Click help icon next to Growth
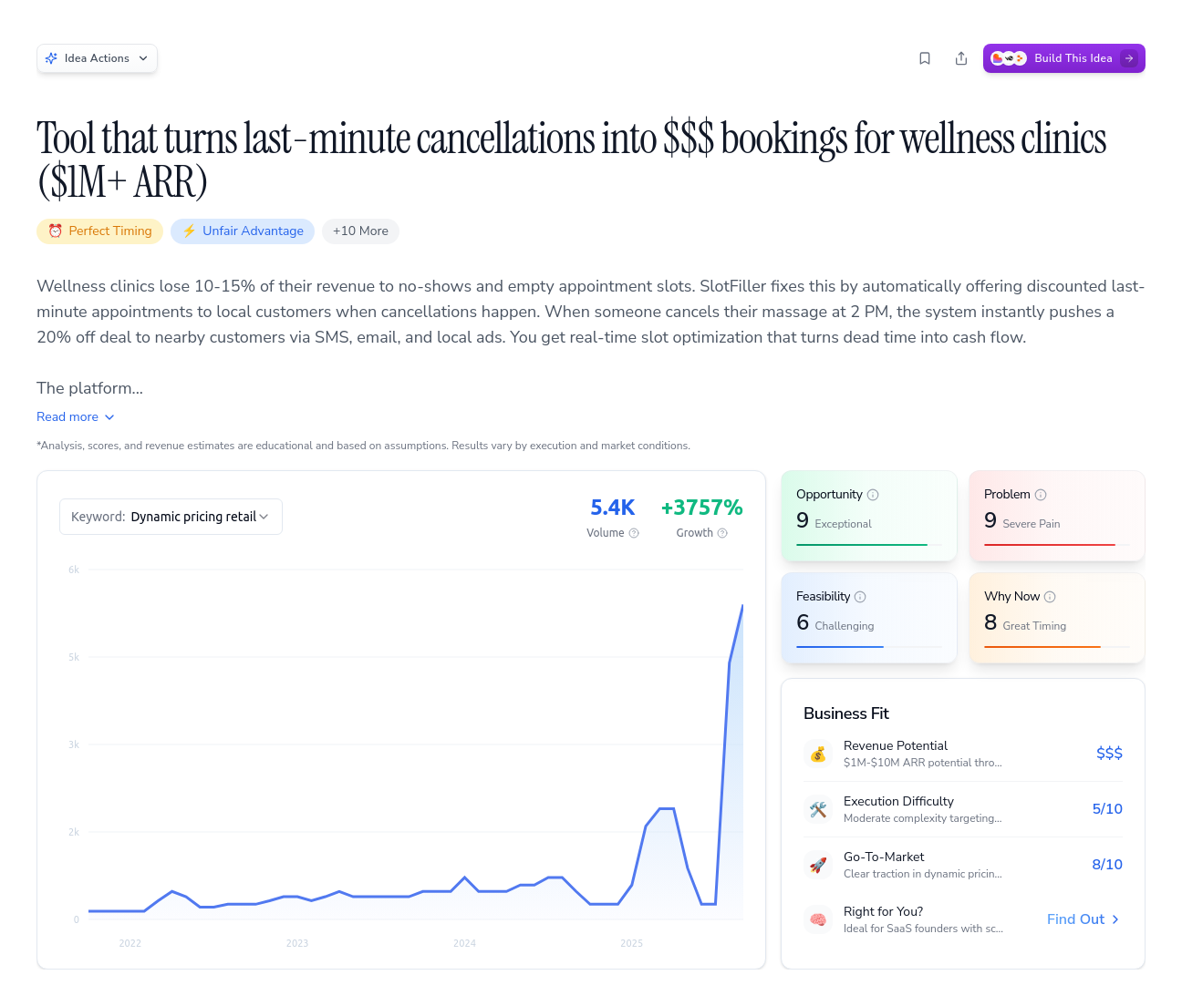Screen dimensions: 1182x1006 [722, 533]
